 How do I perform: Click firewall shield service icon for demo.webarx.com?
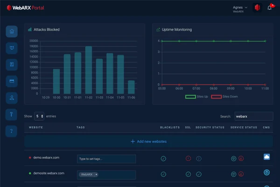234,158
